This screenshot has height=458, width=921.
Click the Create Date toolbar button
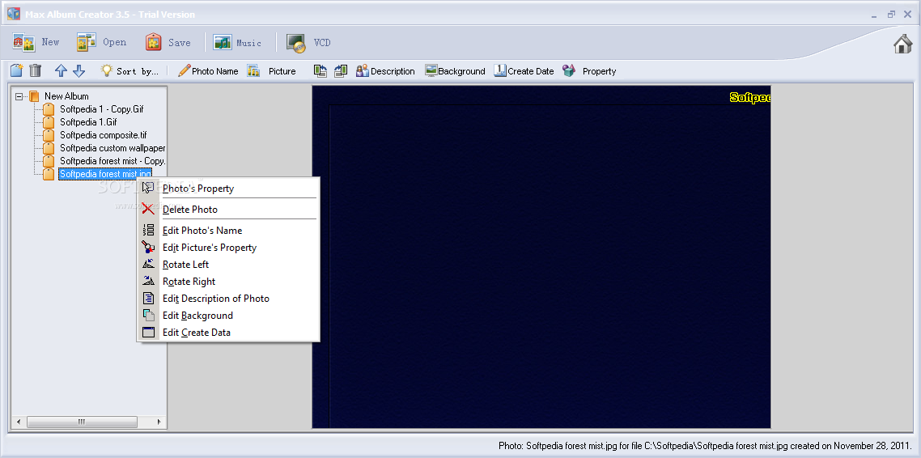tap(524, 71)
